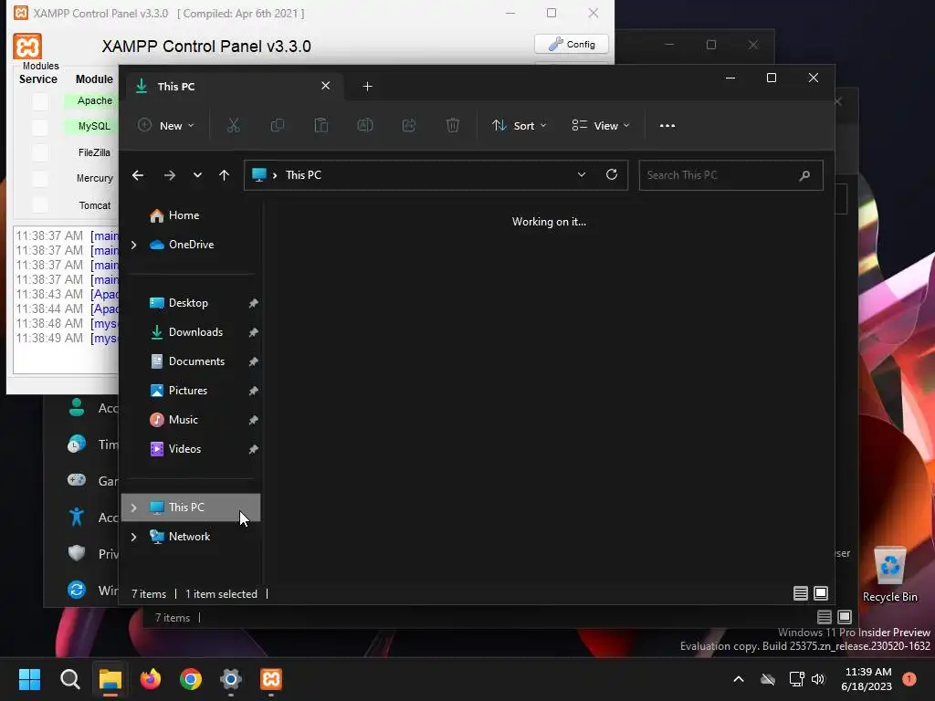Expand the Network tree node
The image size is (935, 701).
point(133,537)
